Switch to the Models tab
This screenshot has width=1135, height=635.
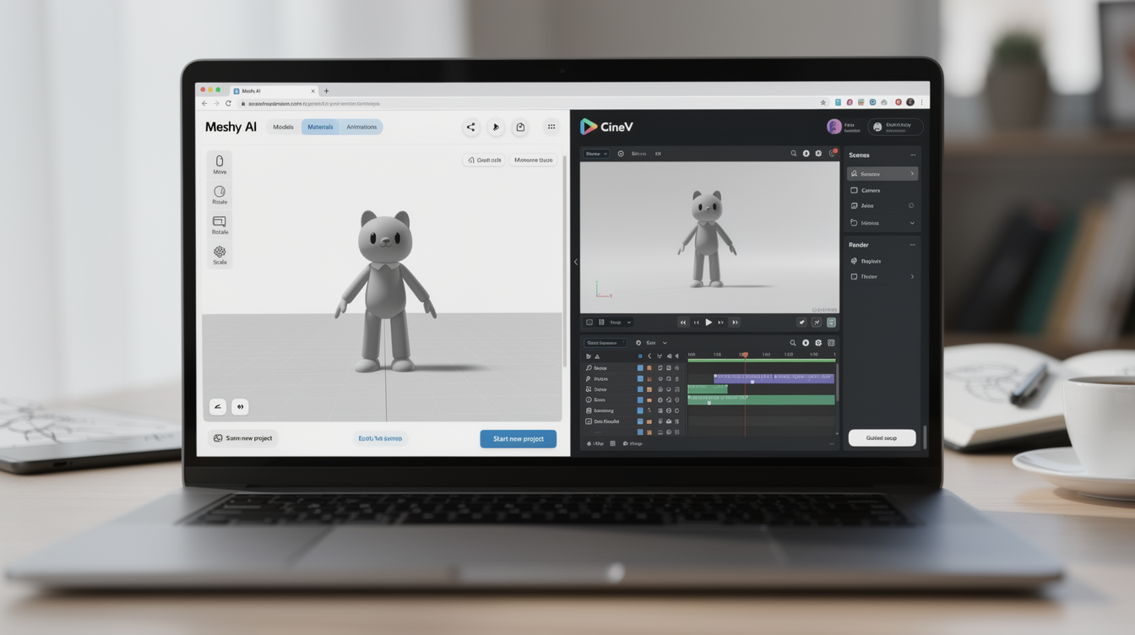(283, 128)
